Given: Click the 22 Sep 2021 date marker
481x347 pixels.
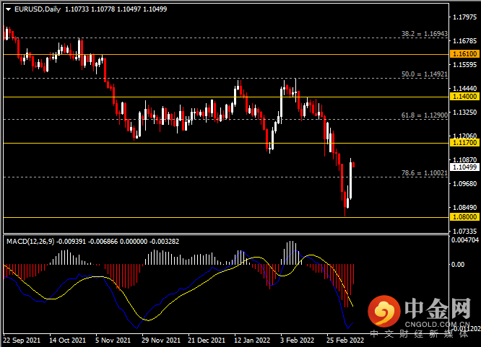Looking at the screenshot, I should (22, 339).
